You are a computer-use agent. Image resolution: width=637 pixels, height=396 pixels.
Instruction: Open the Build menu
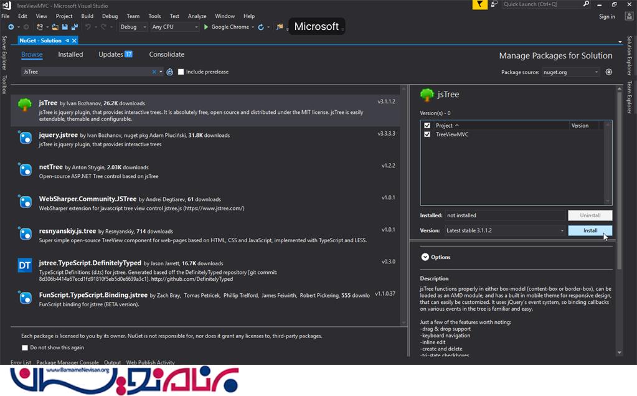coord(87,16)
